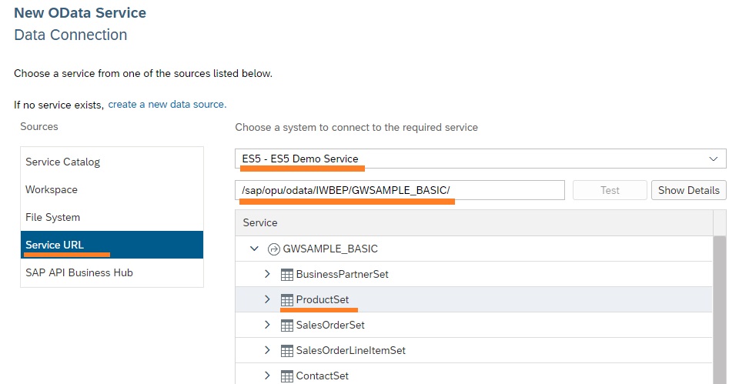This screenshot has width=739, height=384.
Task: Select Service URL source
Action: (x=112, y=245)
